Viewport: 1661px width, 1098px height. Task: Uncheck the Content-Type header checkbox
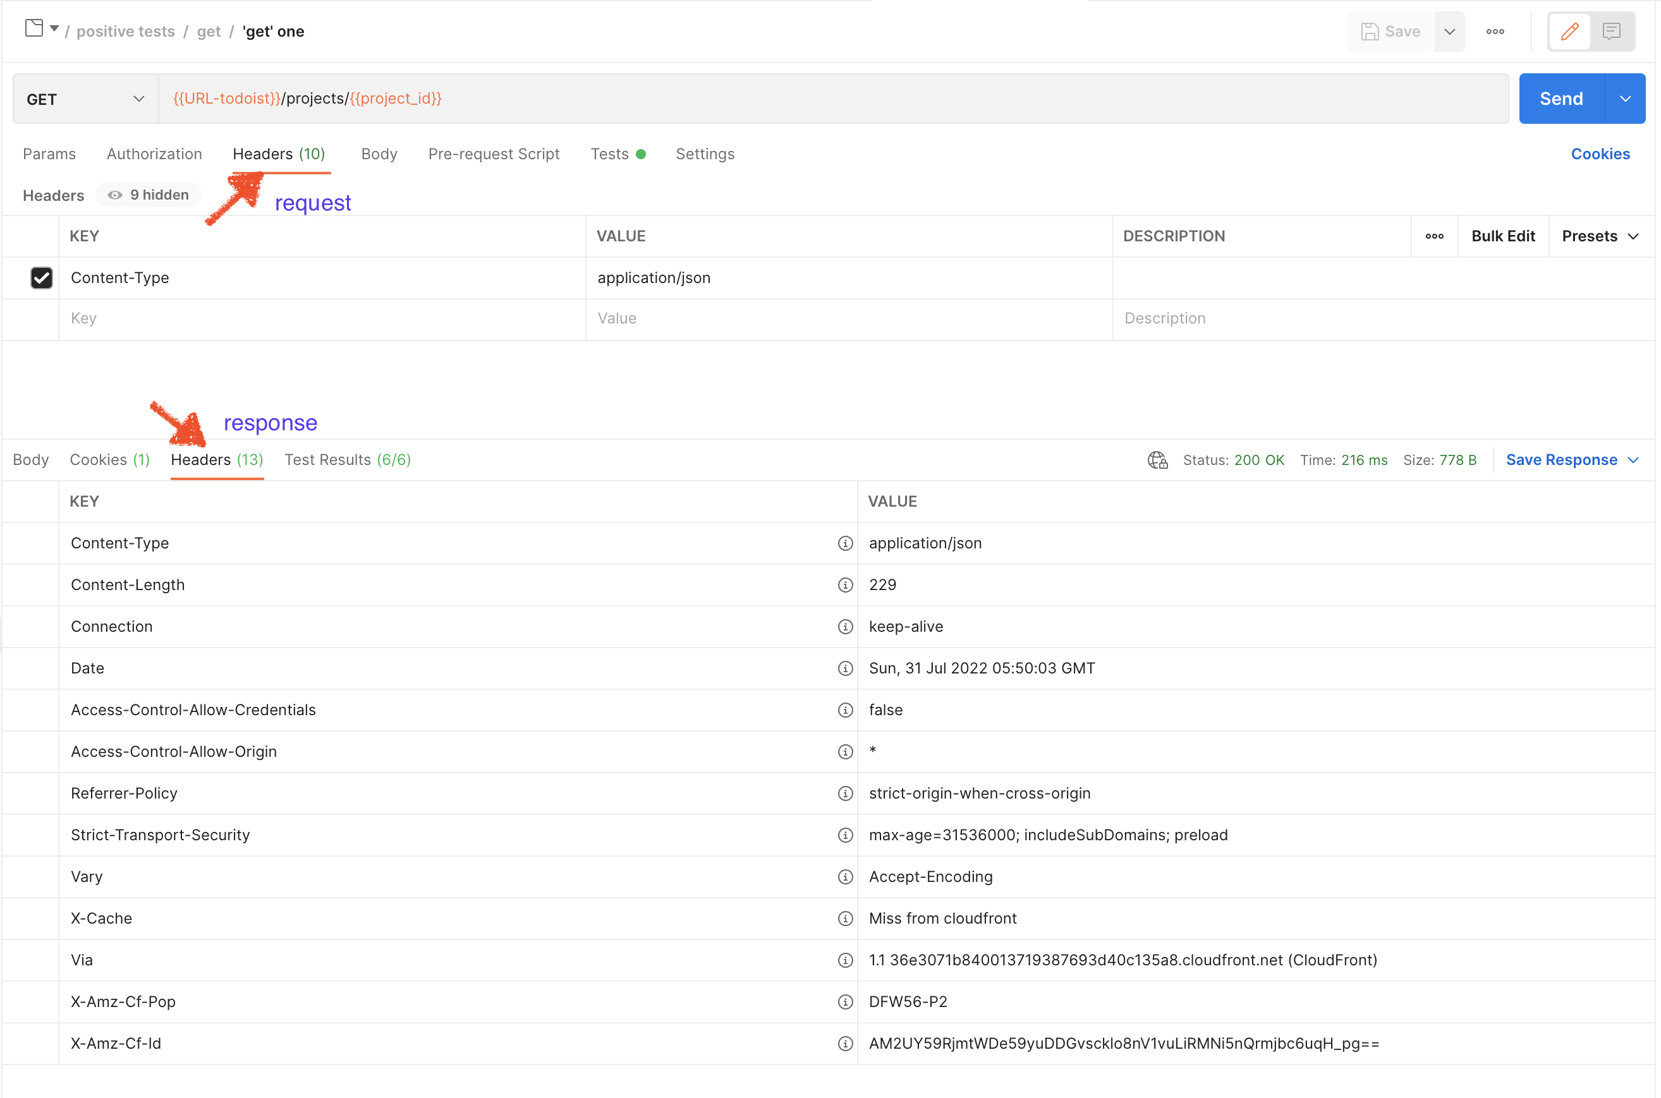pos(41,278)
